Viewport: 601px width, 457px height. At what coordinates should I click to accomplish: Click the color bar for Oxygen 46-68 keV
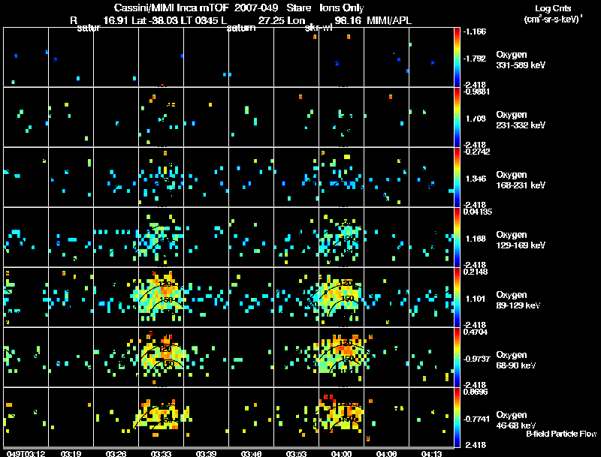[x=457, y=417]
